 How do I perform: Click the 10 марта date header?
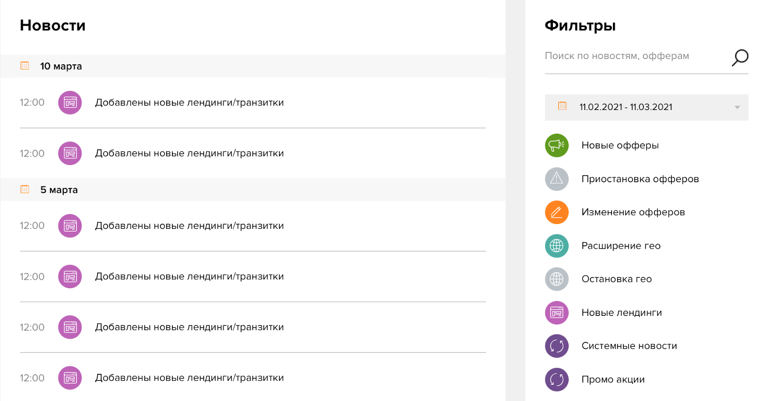pos(61,66)
